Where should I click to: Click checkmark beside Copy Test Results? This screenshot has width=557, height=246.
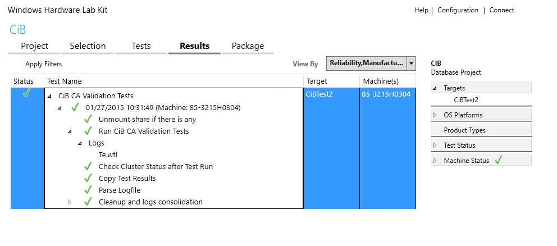(x=88, y=177)
